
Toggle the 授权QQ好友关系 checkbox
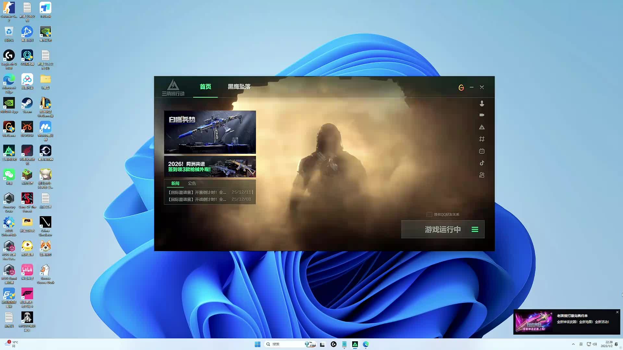pos(429,215)
